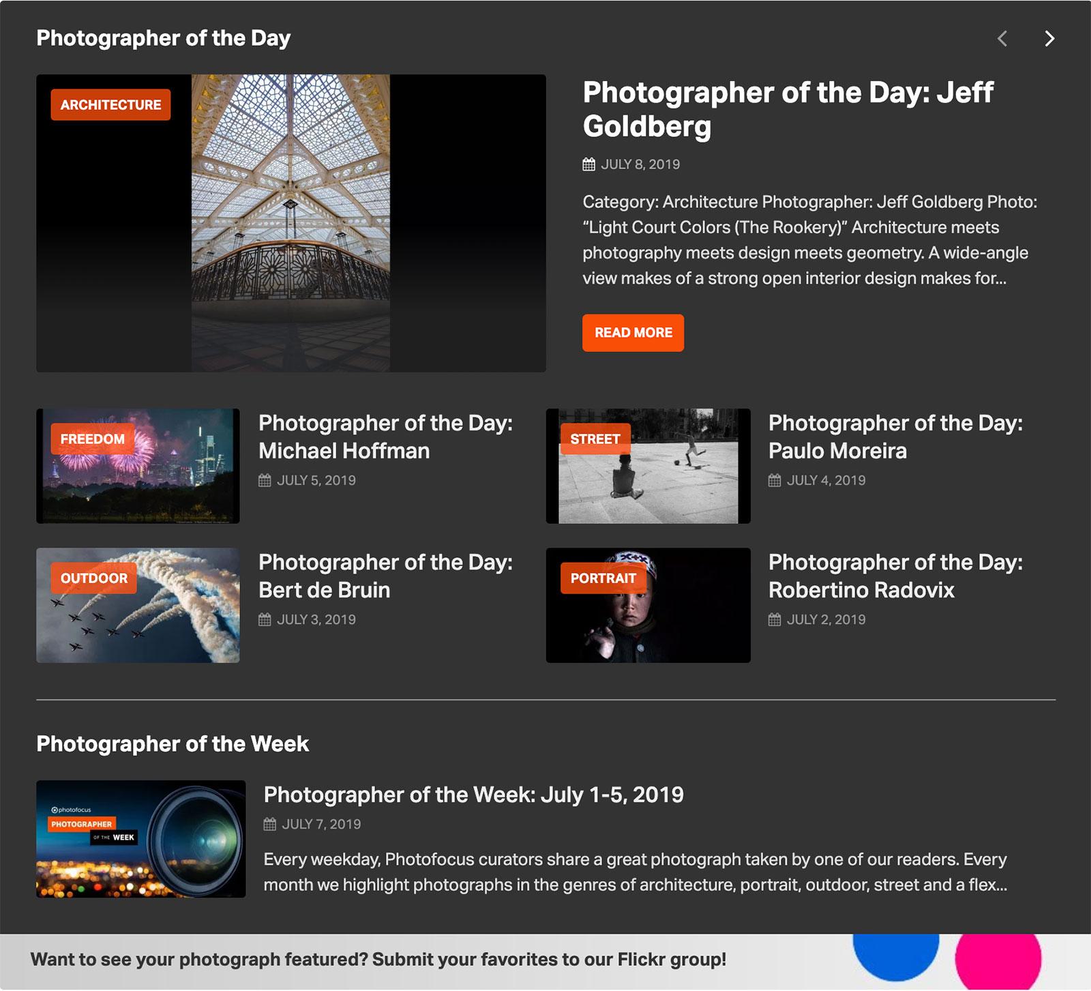Open the Michael Hoffman article title
This screenshot has width=1091, height=991.
[385, 437]
